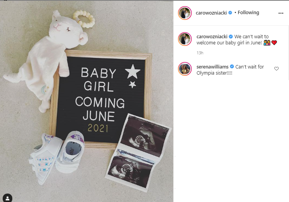The height and width of the screenshot is (202, 289).
Task: Click carowozniacki's header profile picture
Action: (x=185, y=13)
